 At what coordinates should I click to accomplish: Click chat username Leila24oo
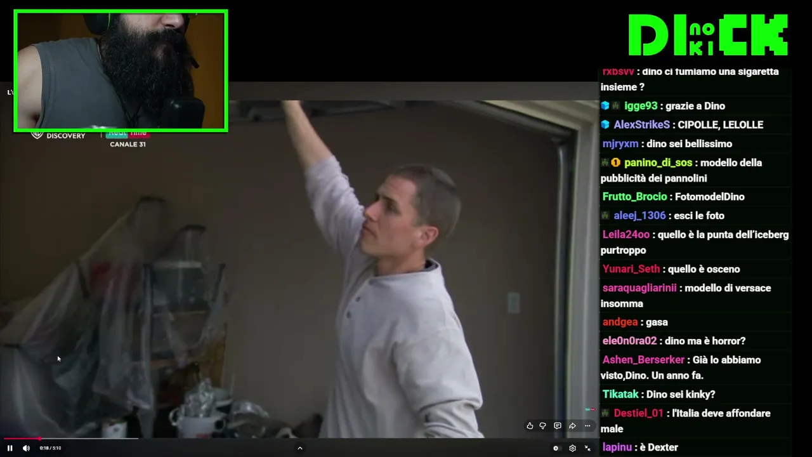click(x=626, y=235)
